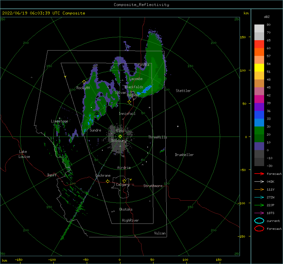
Task: Click the red forecast arrow legend icon
Action: tap(259, 174)
